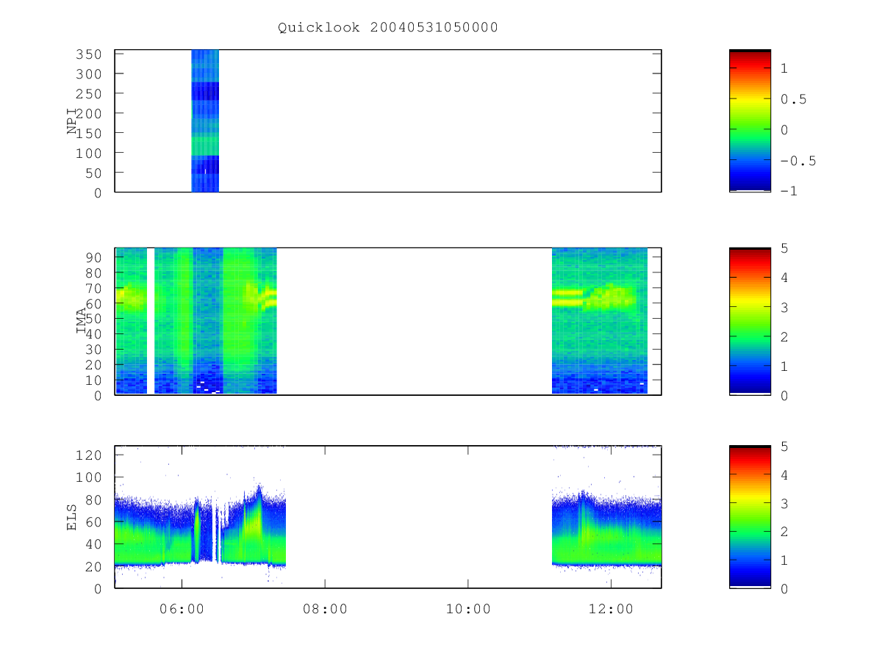
Task: Click the 10:00 time axis label
Action: 468,609
